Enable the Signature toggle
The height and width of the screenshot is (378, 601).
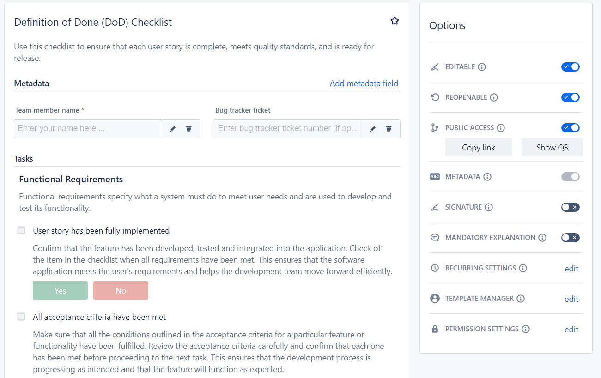point(570,207)
